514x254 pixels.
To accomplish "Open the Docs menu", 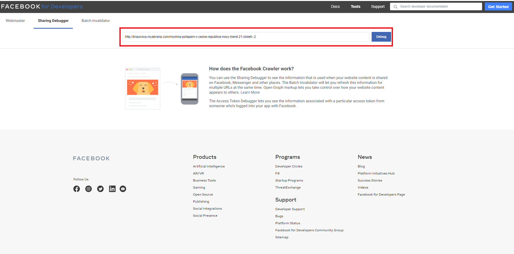I will [335, 6].
